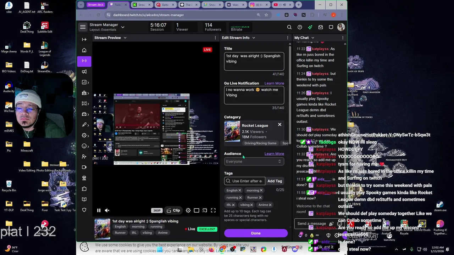Open Stream Preview panel three-dot options
The height and width of the screenshot is (255, 454).
pos(215,38)
